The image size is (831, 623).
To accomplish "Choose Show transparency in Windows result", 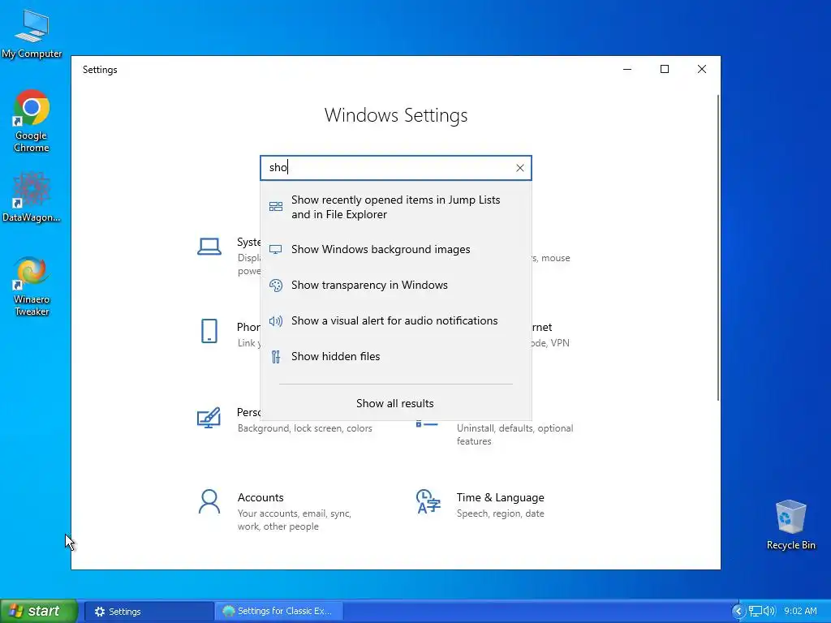I will pos(396,285).
